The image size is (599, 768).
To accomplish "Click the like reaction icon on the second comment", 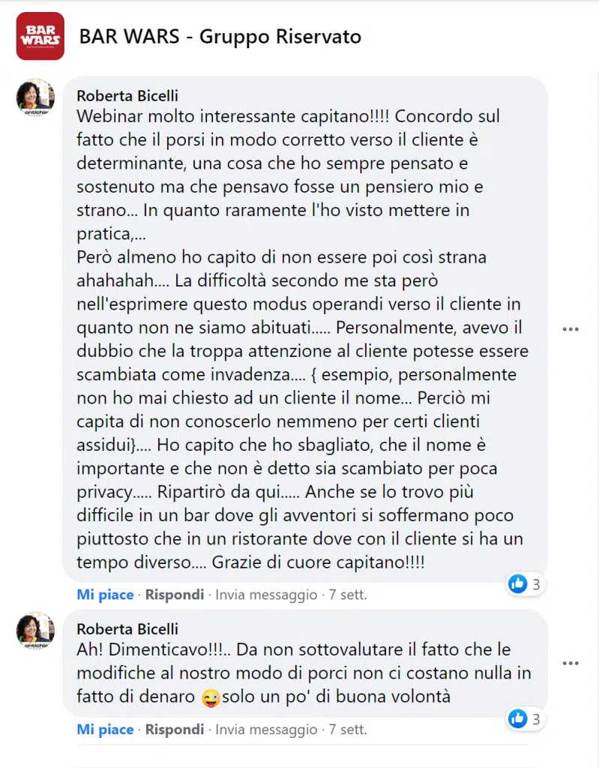I will click(518, 718).
